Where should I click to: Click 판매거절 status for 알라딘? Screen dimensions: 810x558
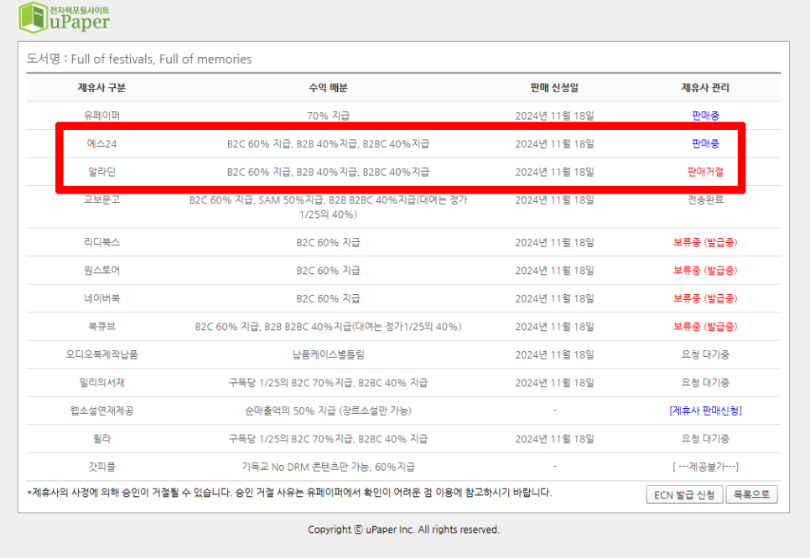point(705,172)
